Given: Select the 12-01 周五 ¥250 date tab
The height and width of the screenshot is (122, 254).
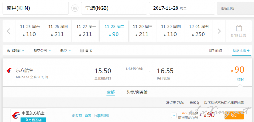Looking at the screenshot, I should pyautogui.click(x=199, y=31).
